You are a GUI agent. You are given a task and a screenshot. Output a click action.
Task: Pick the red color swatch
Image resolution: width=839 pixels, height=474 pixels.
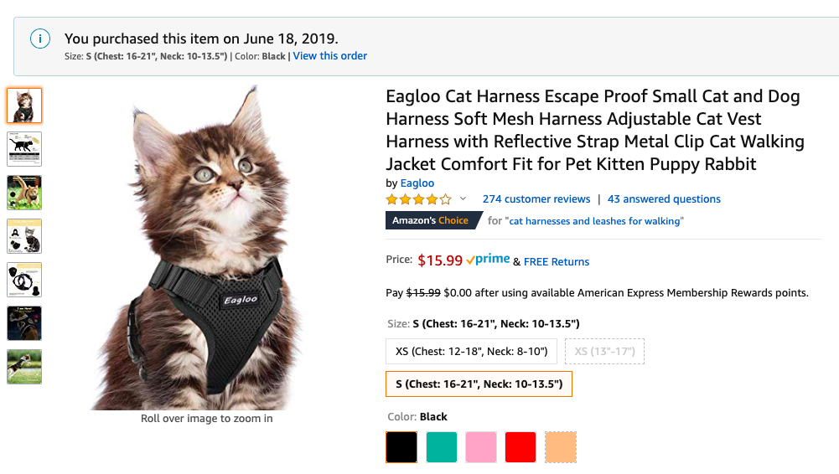click(x=520, y=447)
